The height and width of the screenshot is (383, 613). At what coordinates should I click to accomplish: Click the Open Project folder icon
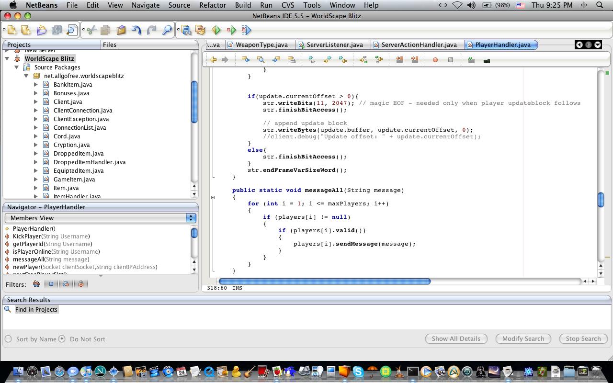coord(42,30)
